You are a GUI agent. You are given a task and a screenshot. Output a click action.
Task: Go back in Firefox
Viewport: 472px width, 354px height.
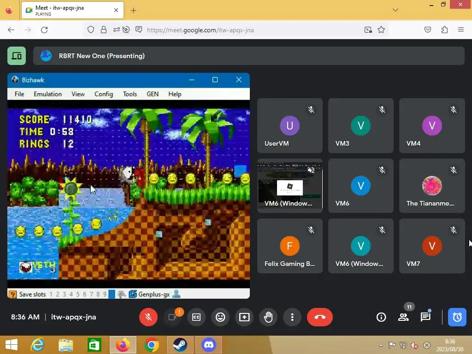pyautogui.click(x=11, y=30)
